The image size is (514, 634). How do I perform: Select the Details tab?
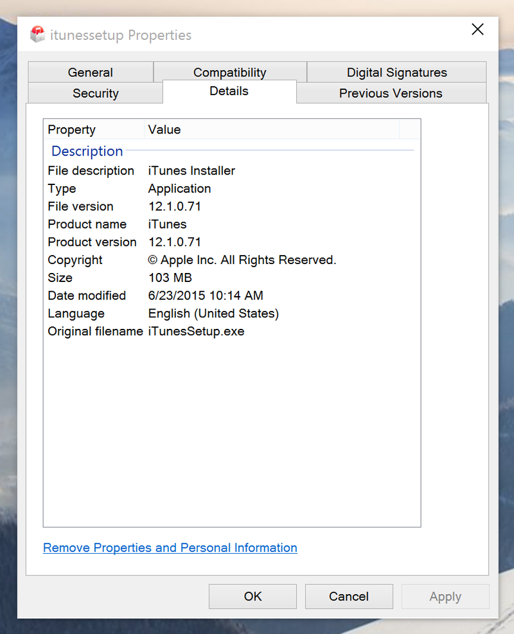229,91
